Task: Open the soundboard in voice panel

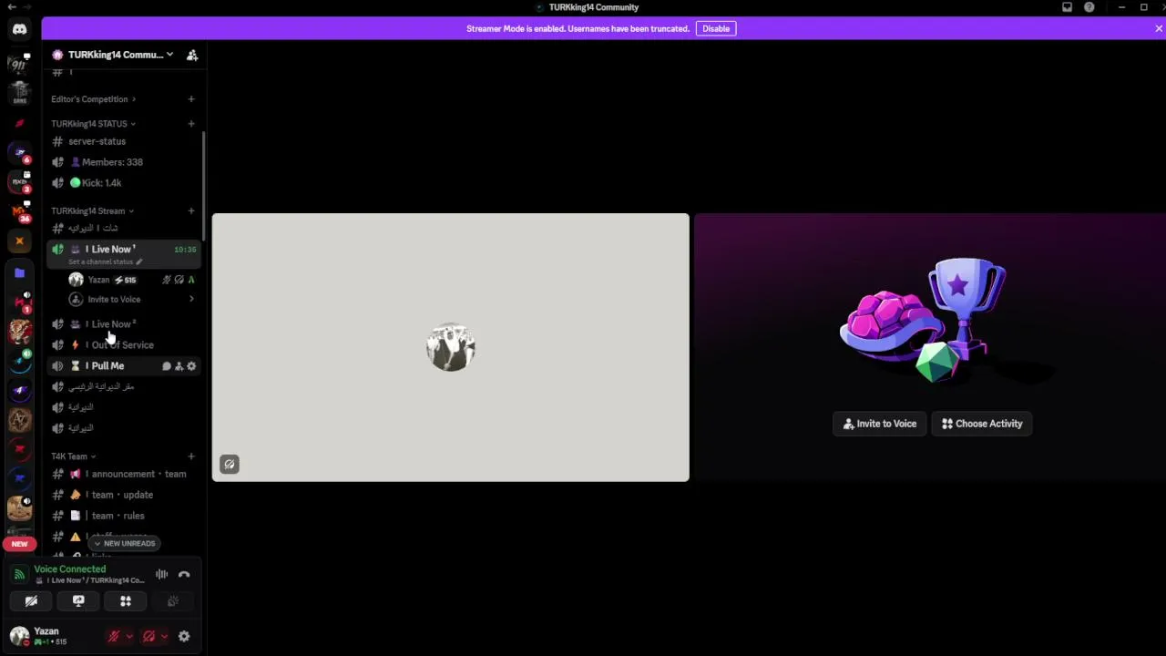Action: tap(173, 601)
